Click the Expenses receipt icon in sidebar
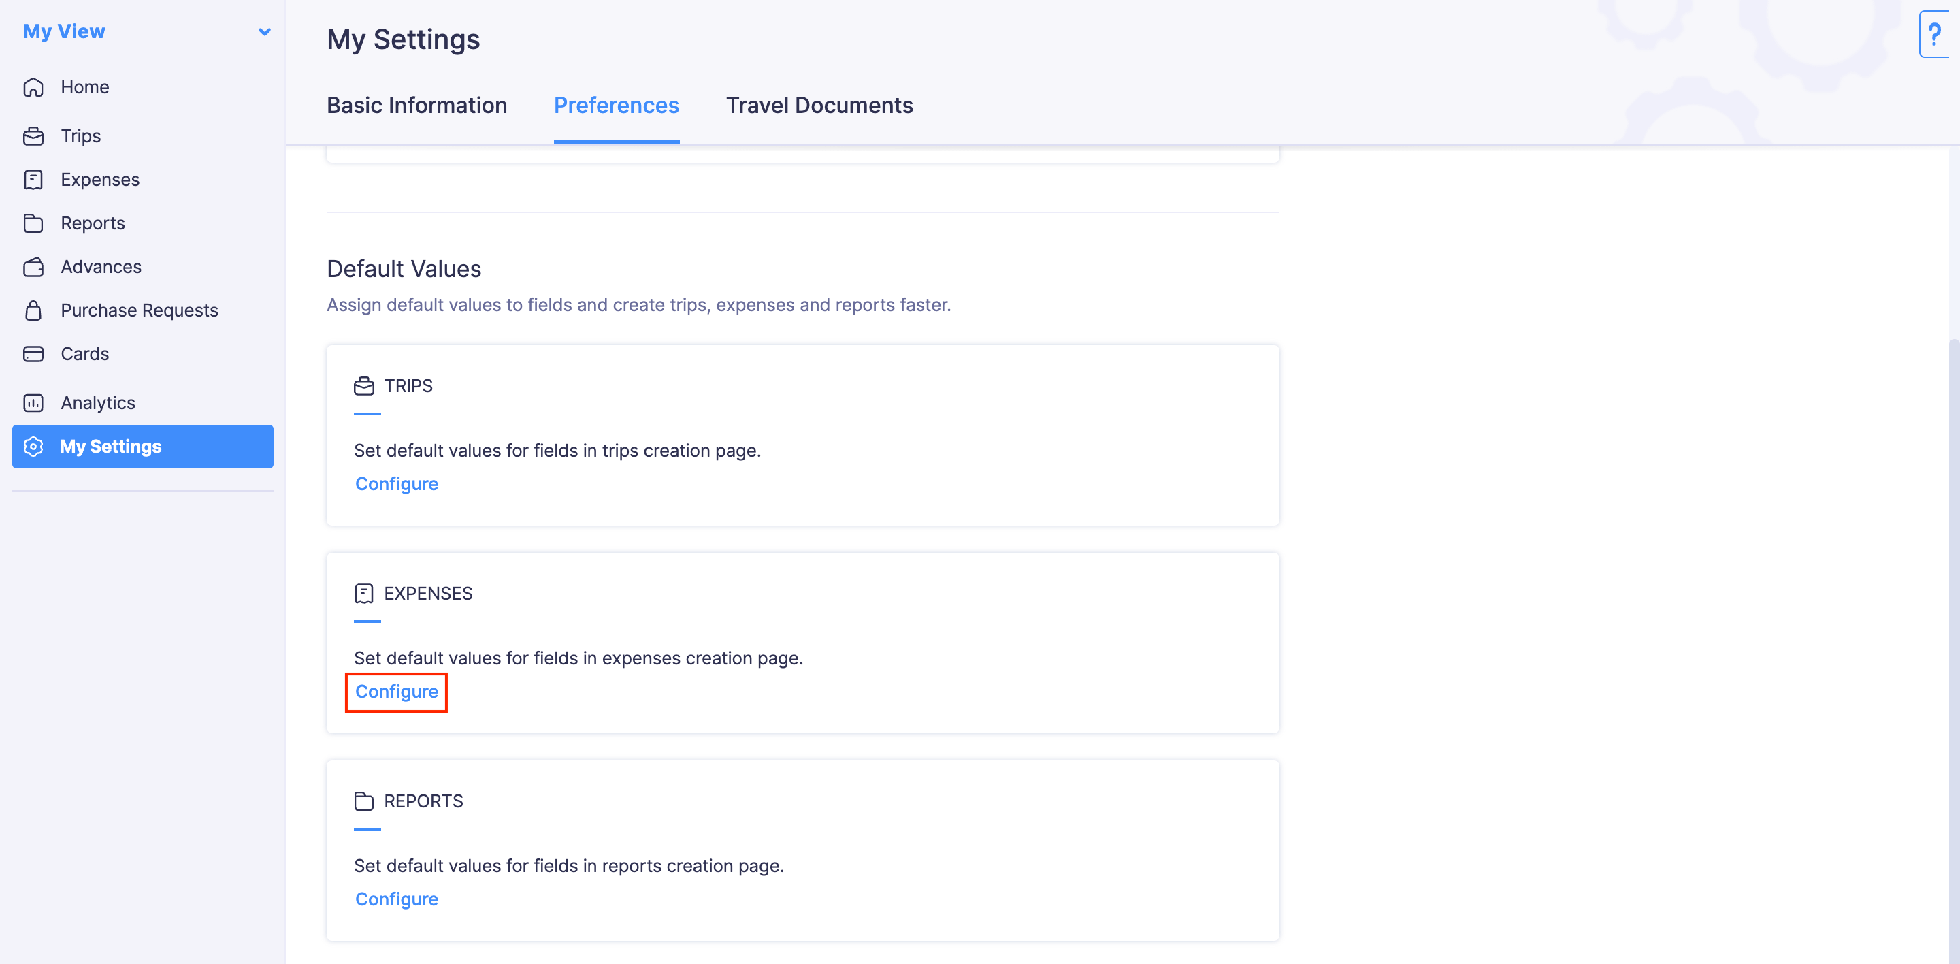 (x=33, y=180)
